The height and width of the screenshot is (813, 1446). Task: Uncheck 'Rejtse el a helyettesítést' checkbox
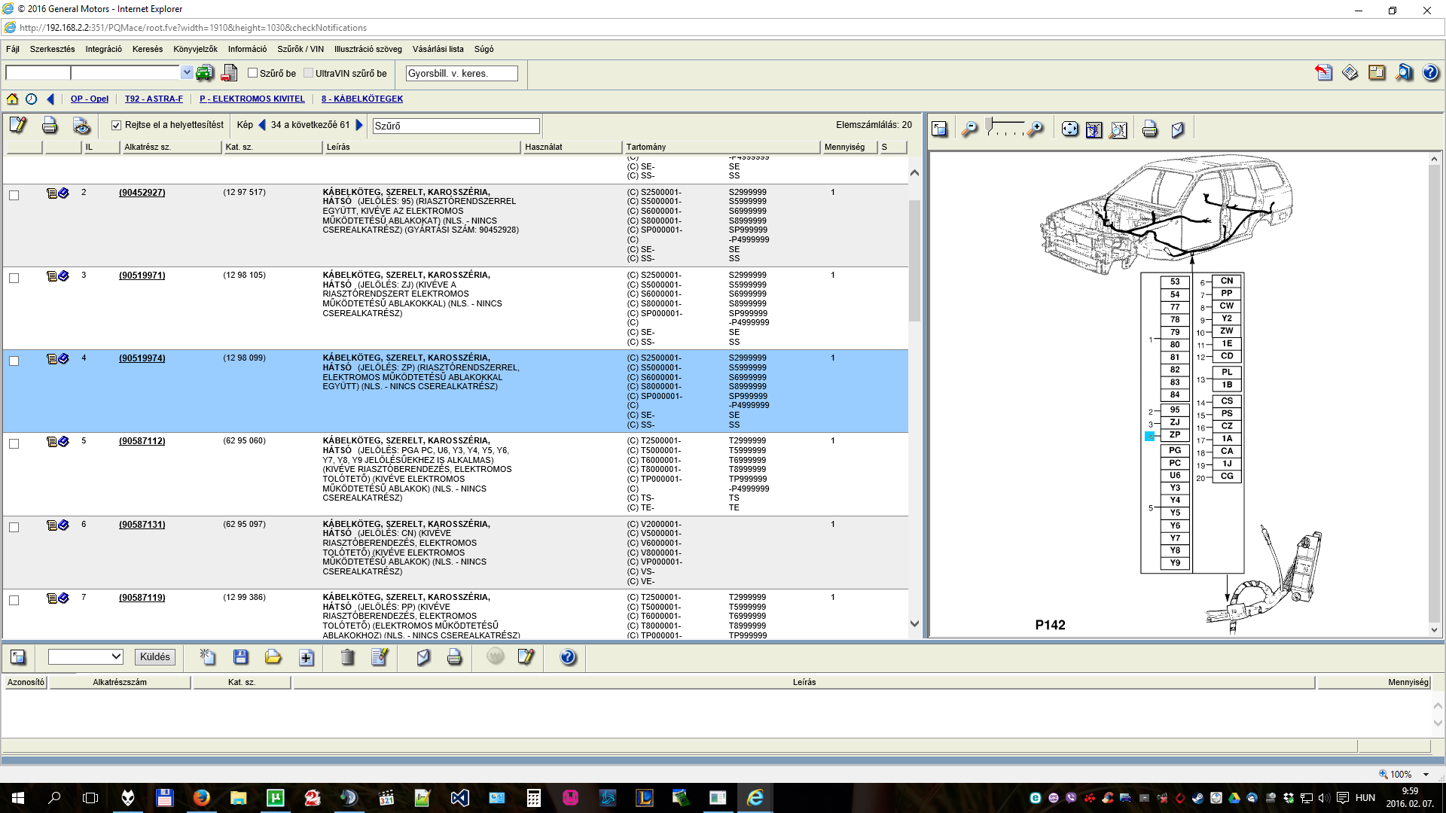click(x=116, y=125)
